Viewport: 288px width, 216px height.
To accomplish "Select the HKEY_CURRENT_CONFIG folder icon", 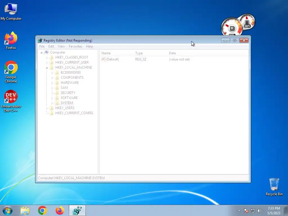I will (52, 113).
